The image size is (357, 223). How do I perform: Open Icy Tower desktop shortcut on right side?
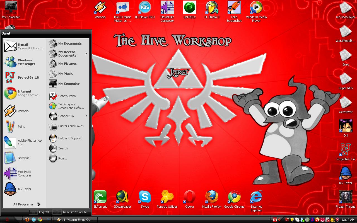346,176
